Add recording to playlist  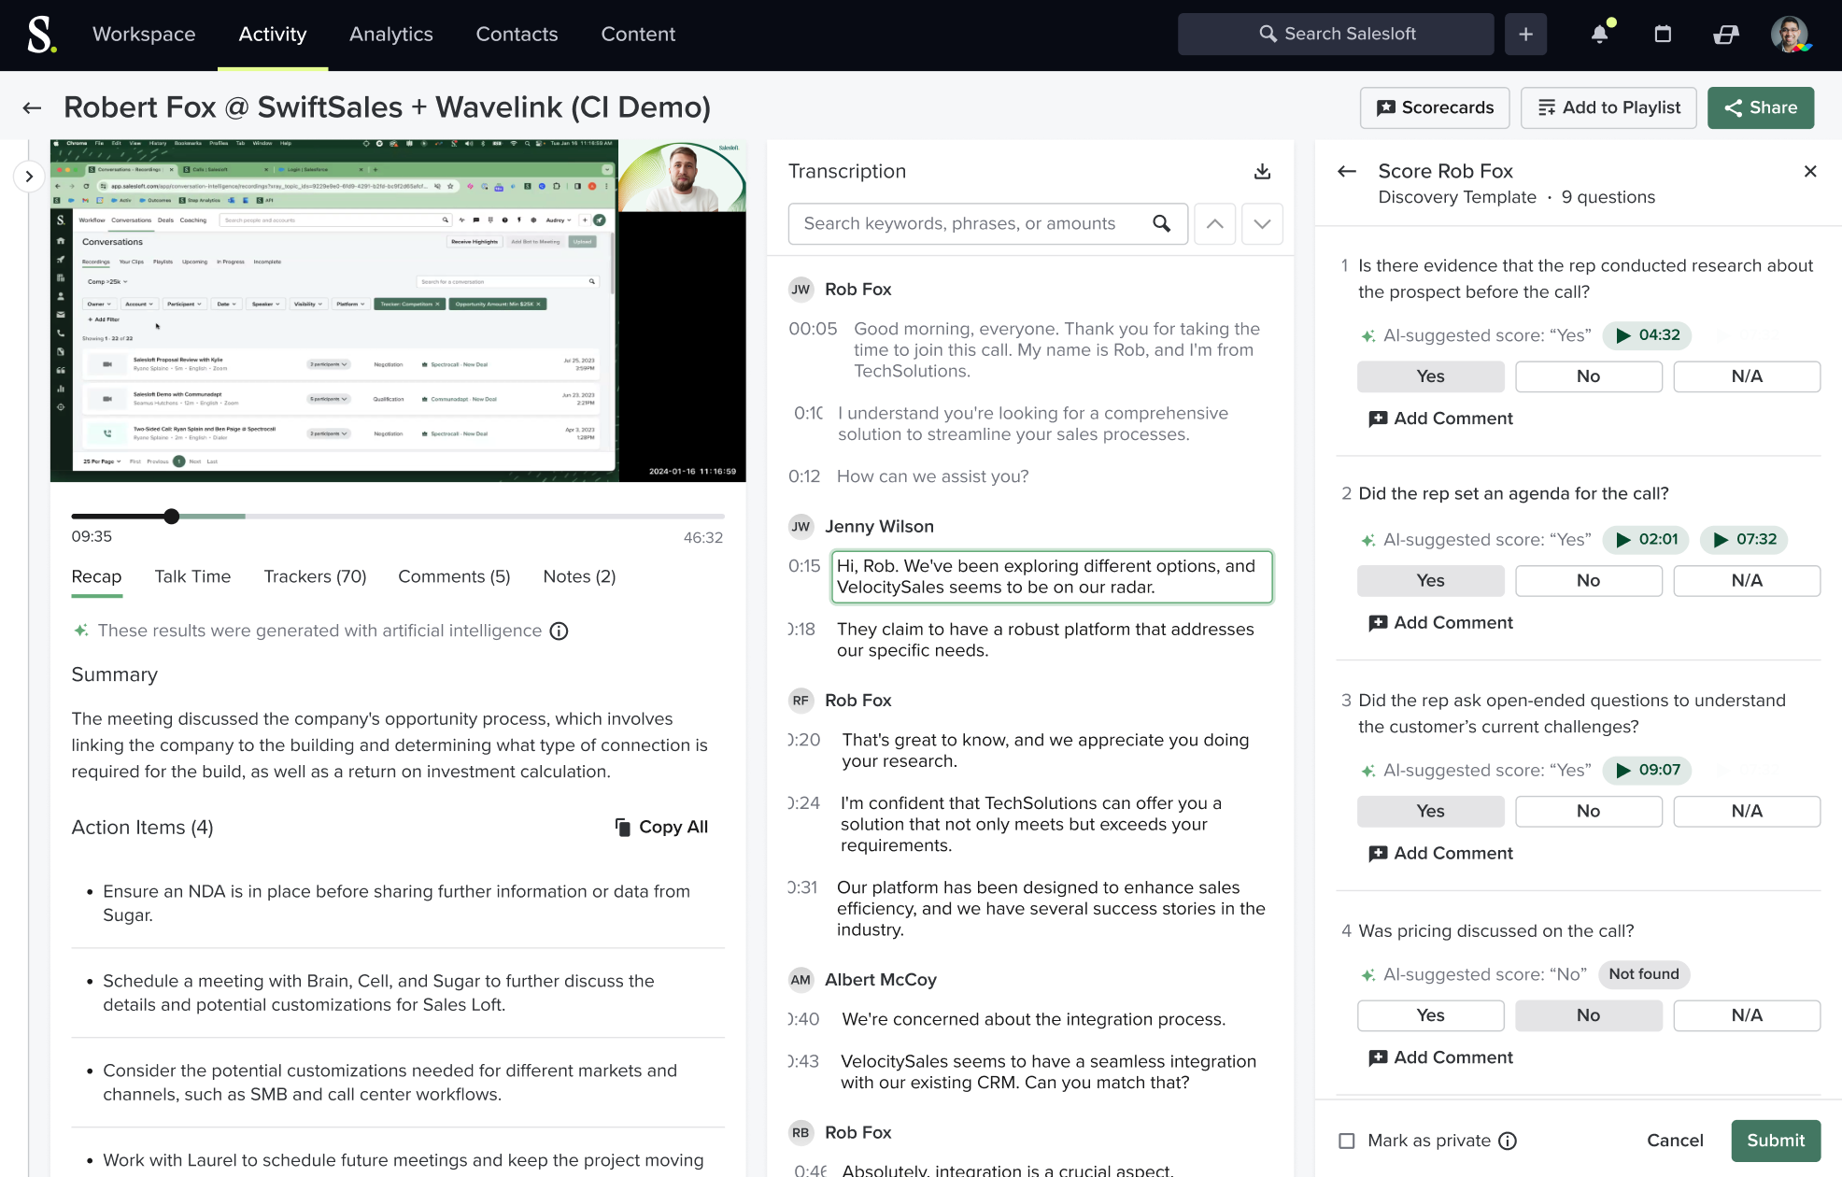click(1609, 107)
